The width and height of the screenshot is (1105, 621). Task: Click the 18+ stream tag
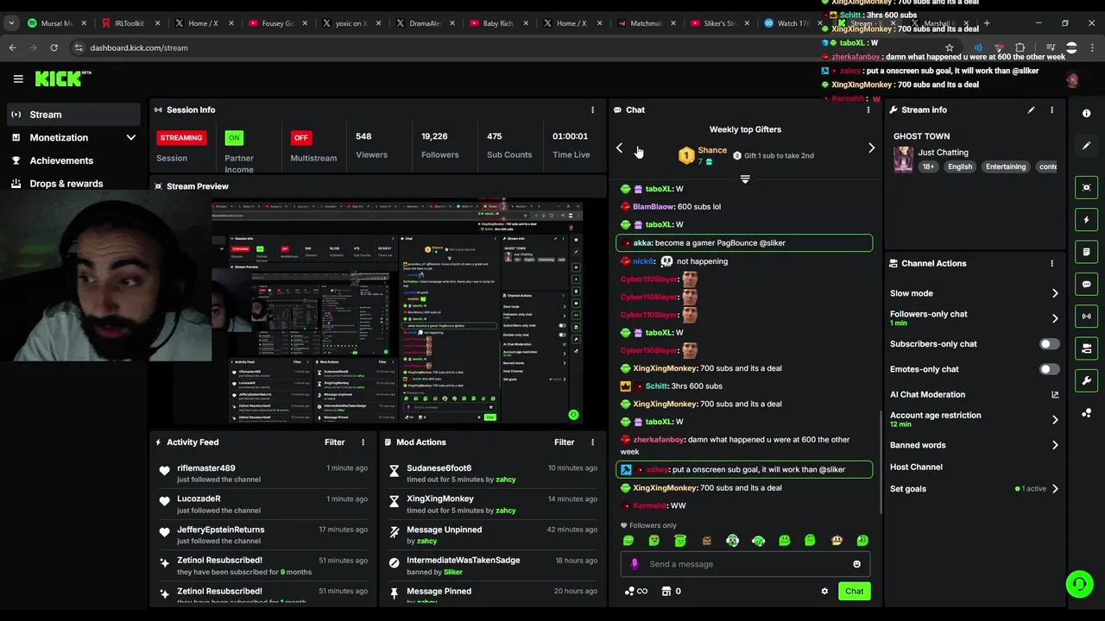coord(927,166)
